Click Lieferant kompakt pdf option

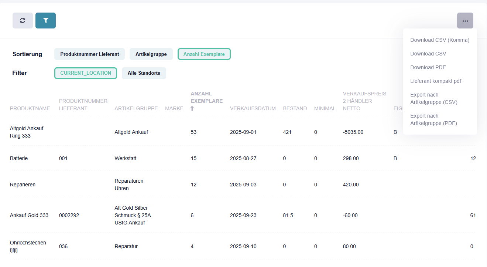436,81
